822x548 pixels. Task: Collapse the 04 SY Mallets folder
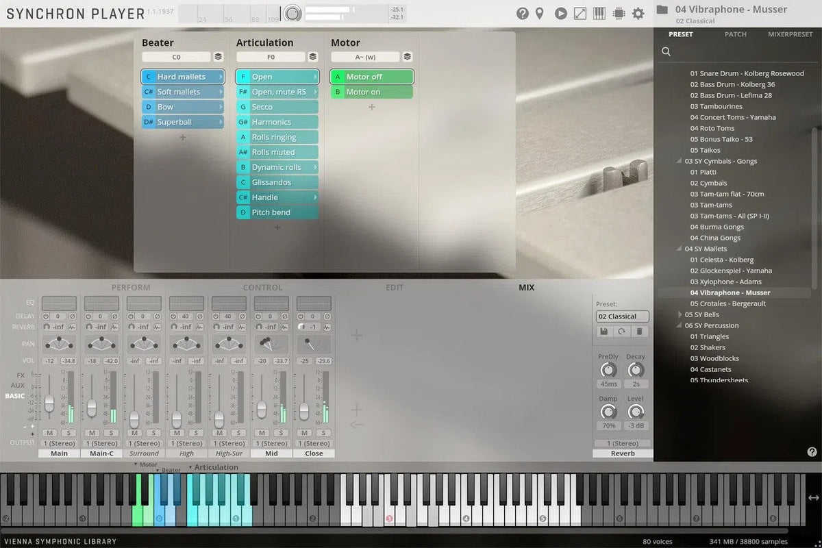click(680, 249)
